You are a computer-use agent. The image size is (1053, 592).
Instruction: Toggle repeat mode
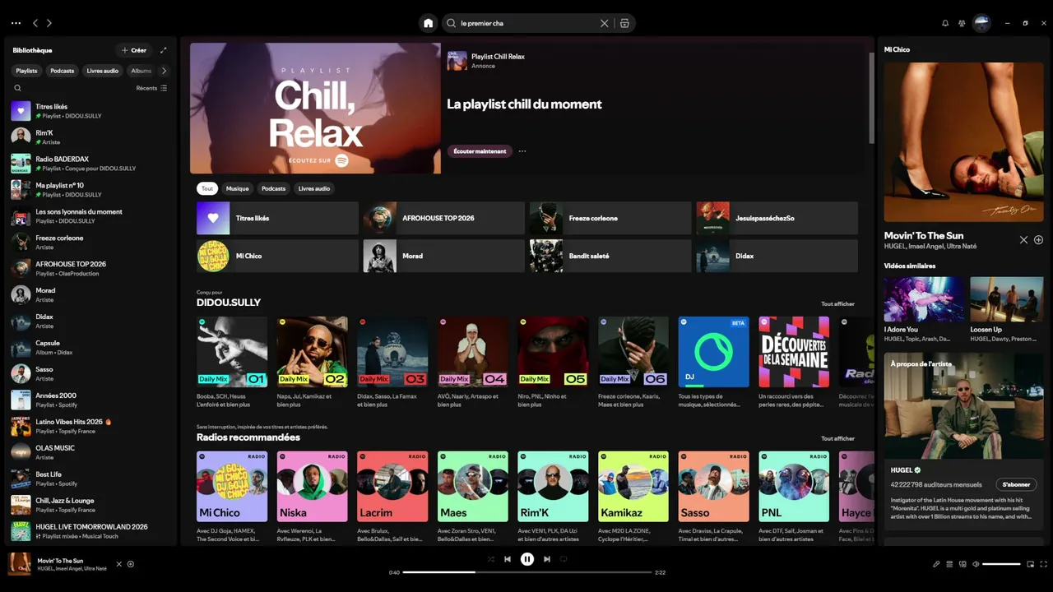[564, 559]
